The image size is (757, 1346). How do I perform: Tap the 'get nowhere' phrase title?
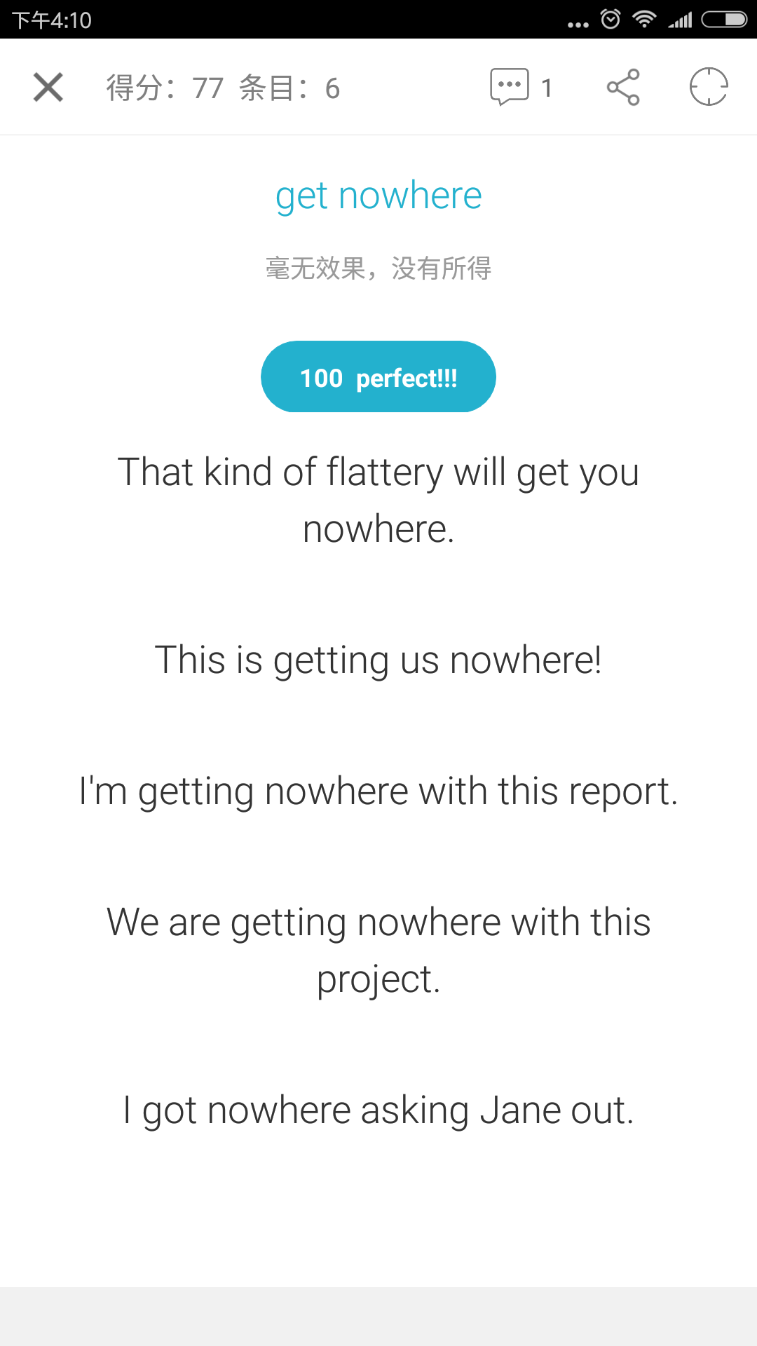click(378, 196)
